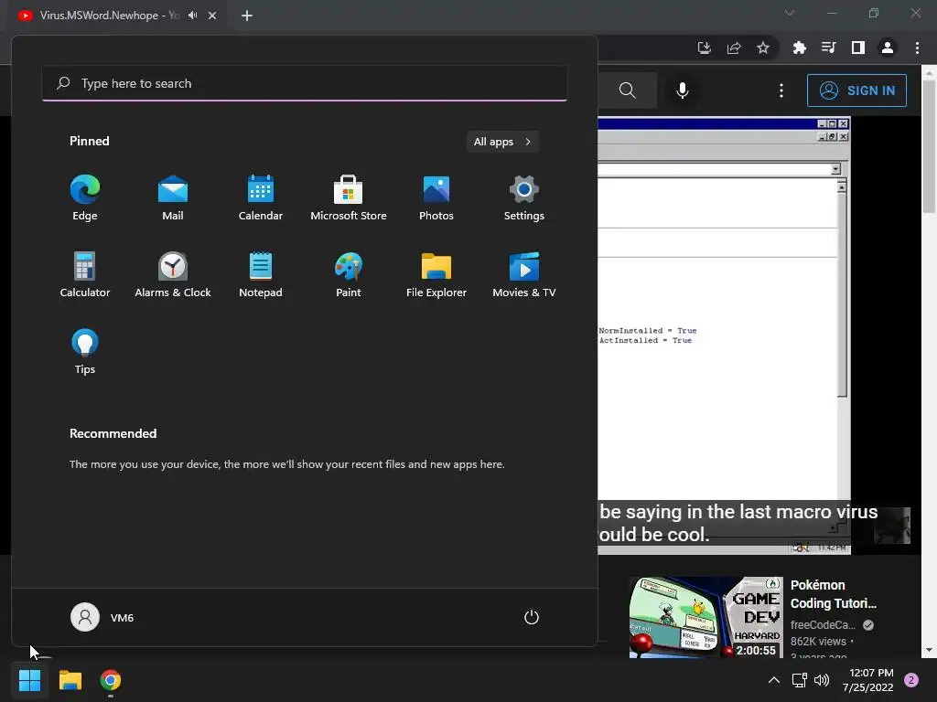
Task: Open the VM6 user account menu
Action: pyautogui.click(x=102, y=617)
